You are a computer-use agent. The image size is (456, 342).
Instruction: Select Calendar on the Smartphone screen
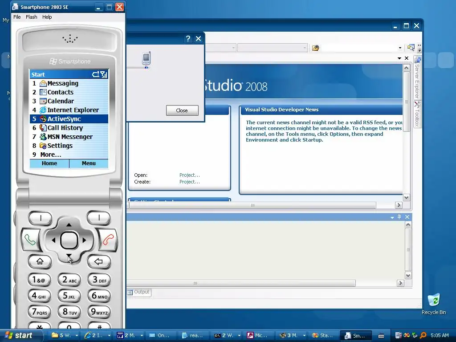[x=69, y=101]
